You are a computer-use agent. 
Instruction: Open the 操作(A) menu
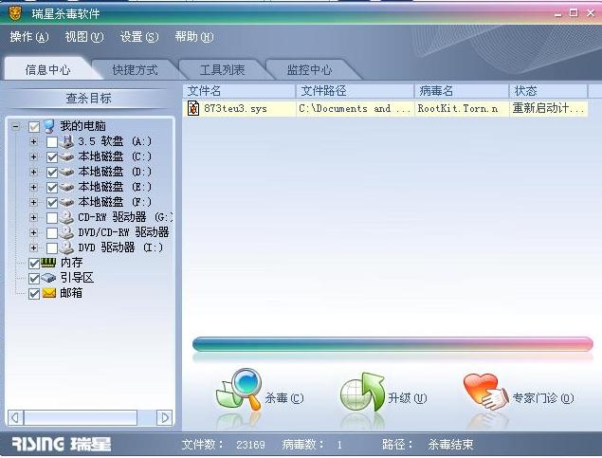(29, 37)
